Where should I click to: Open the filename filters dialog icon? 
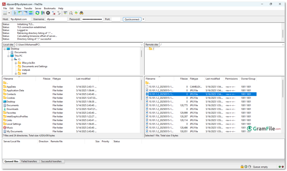(71, 13)
